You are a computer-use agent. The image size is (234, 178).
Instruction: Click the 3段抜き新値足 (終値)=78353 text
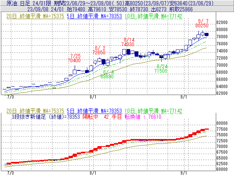46,117
